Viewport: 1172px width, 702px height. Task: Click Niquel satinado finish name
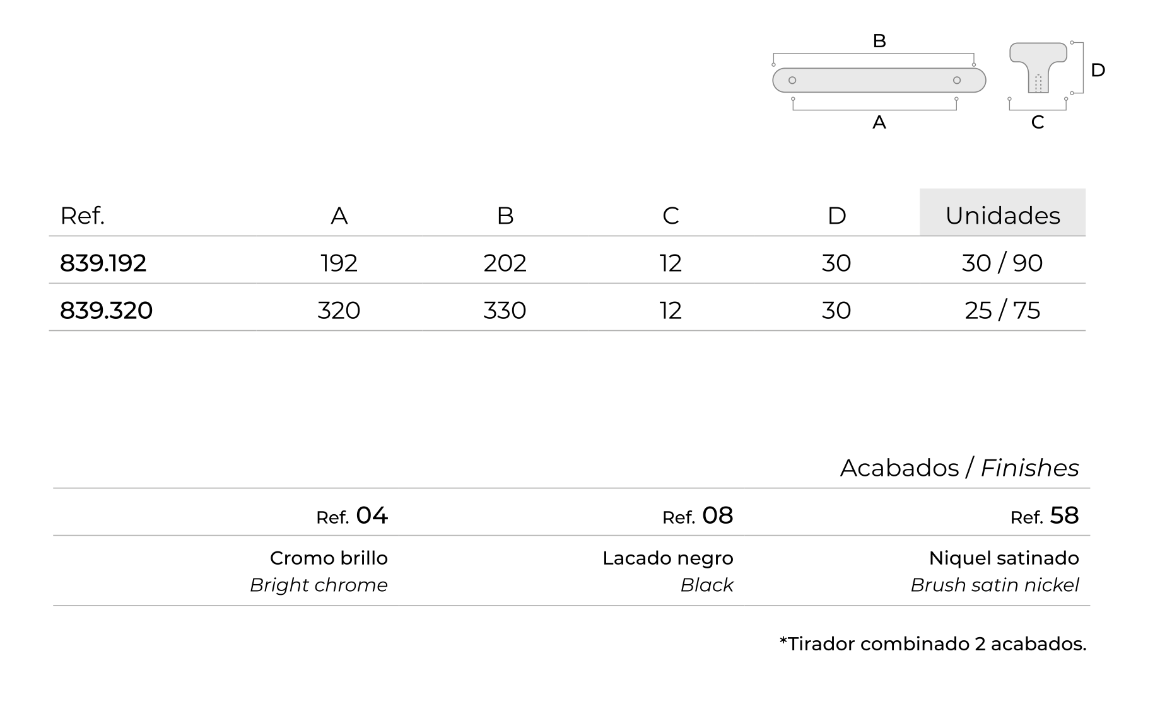tap(1004, 558)
